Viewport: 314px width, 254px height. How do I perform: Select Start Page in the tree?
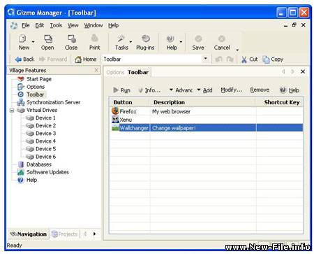pos(39,79)
